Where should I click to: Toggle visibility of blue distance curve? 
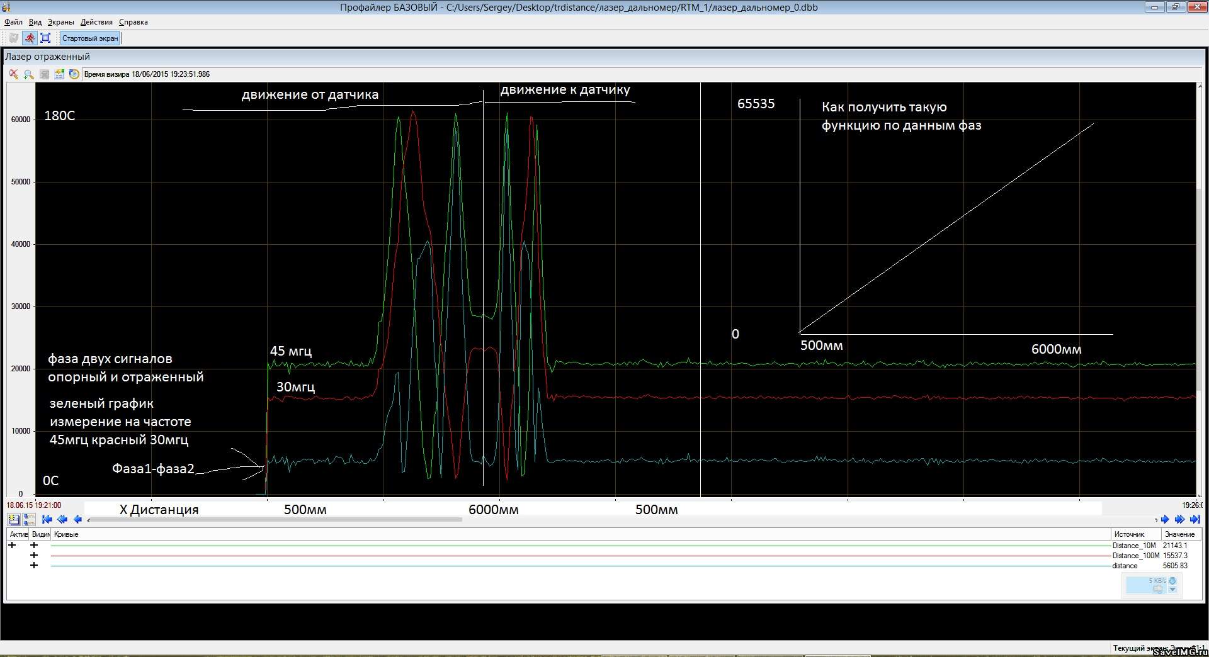coord(34,565)
